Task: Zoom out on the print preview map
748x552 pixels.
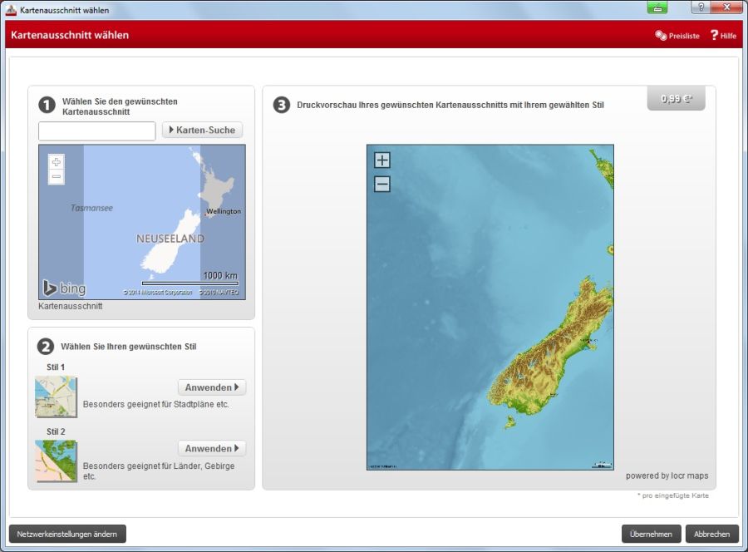Action: 381,185
